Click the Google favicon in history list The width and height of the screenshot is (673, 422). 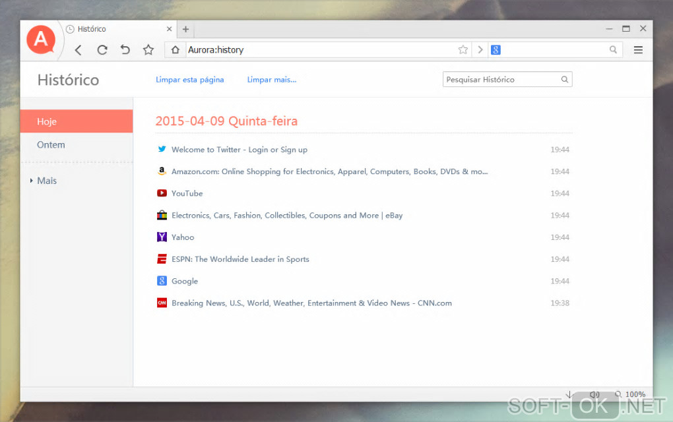click(x=162, y=281)
